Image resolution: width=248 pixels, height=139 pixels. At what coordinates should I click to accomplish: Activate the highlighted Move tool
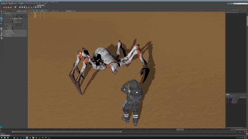(x=2, y=18)
